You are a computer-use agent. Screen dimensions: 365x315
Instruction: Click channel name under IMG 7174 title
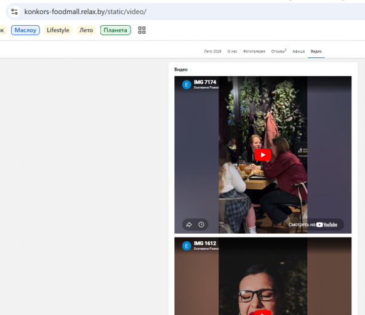(x=206, y=87)
